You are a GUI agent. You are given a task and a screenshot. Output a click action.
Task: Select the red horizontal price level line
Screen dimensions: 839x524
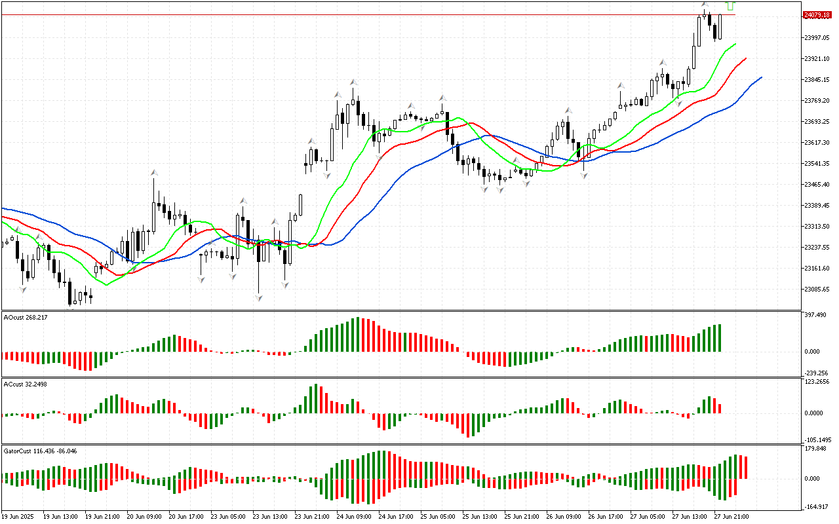(393, 14)
